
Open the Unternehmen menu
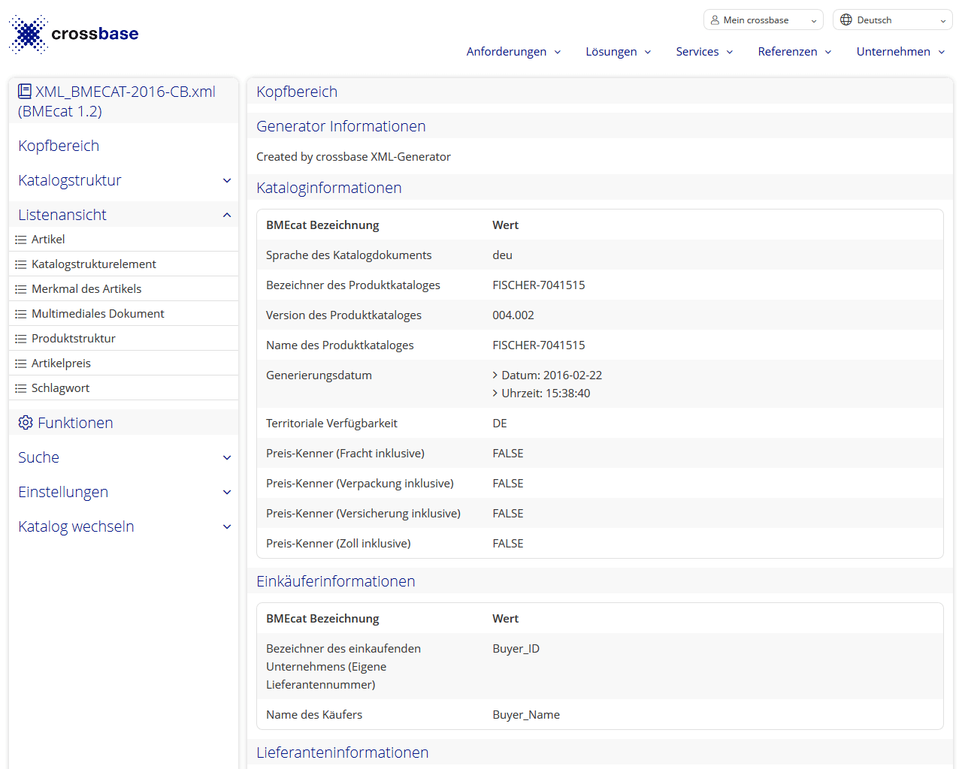coord(901,52)
